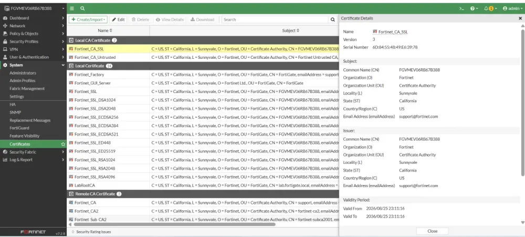This screenshot has height=237, width=525.
Task: Select the Fortinet_SSL_ED25519 row
Action: [203, 151]
